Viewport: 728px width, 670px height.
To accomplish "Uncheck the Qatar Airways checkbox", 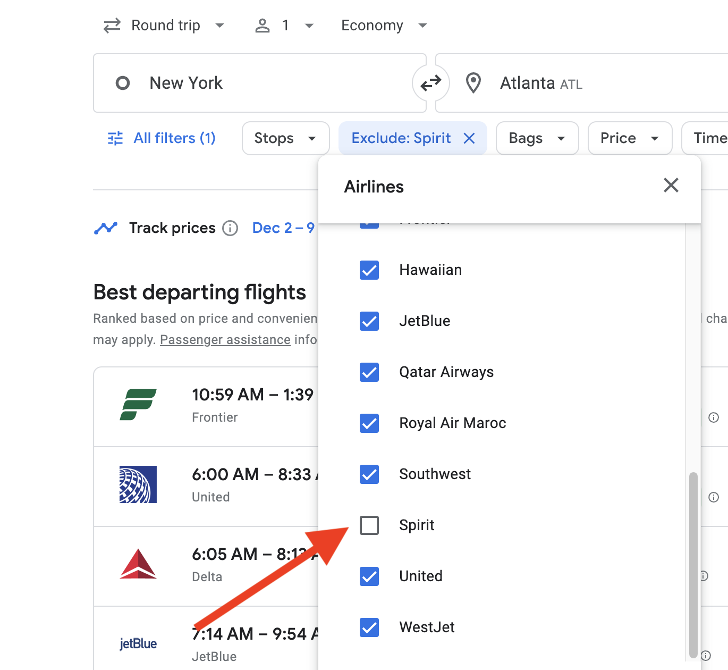I will click(369, 372).
